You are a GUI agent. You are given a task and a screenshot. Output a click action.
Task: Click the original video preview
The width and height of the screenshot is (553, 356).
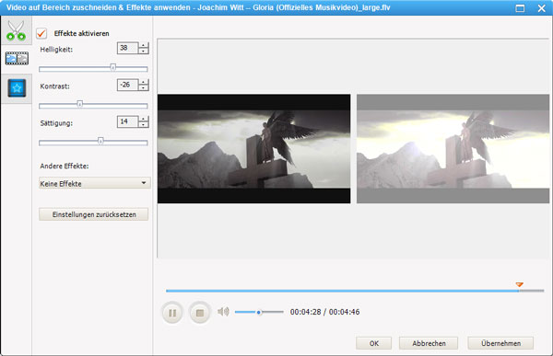pyautogui.click(x=254, y=149)
